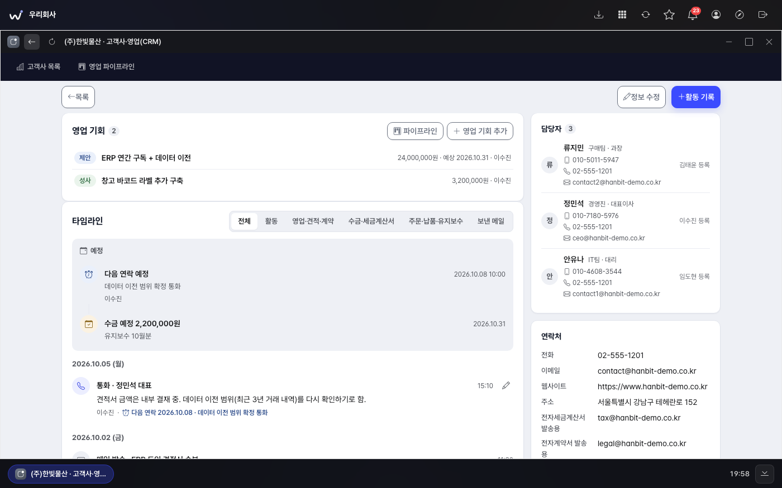Select the 전체 timeline tab

(x=244, y=221)
